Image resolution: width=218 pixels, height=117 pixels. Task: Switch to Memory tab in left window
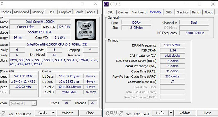38,12
